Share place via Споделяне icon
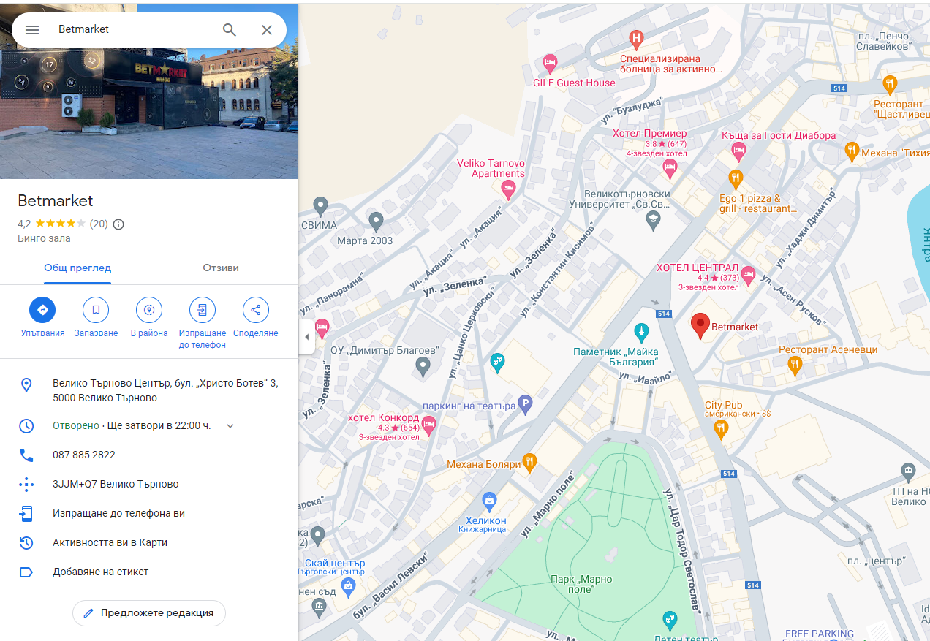 coord(255,310)
